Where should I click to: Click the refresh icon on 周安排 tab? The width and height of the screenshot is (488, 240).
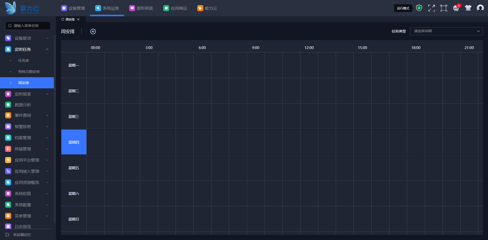click(x=63, y=19)
